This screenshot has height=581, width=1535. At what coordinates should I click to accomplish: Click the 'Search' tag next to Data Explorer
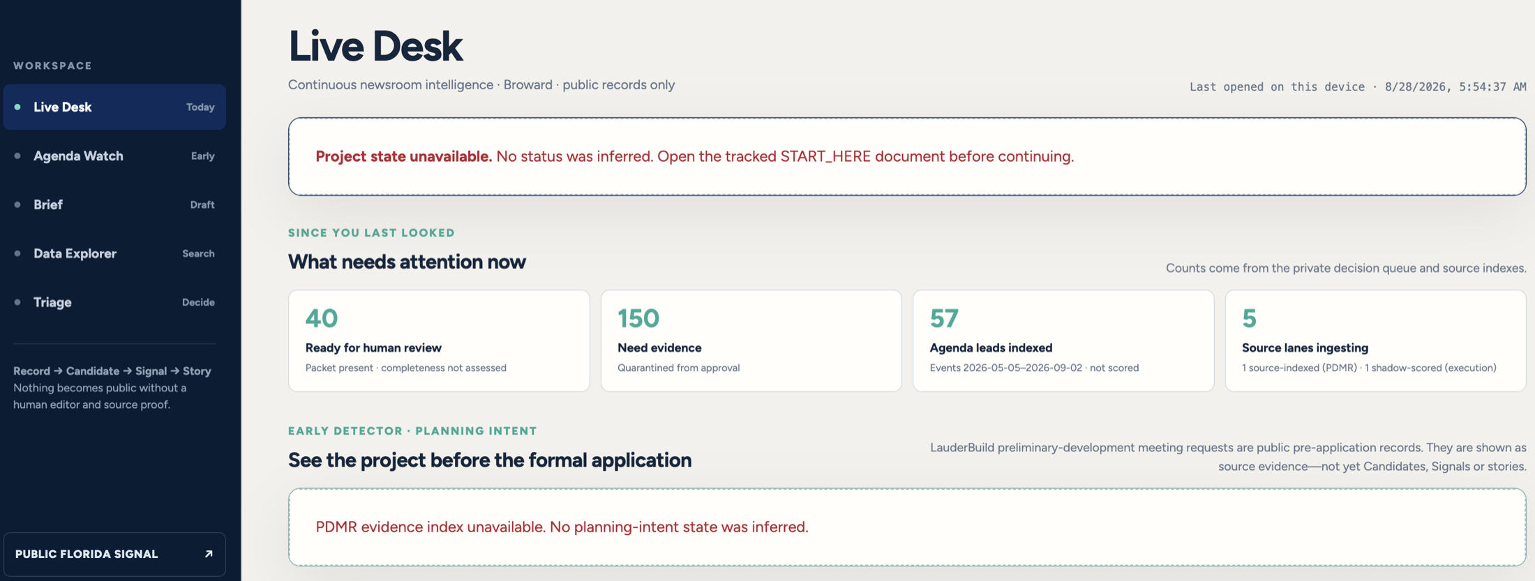(198, 254)
